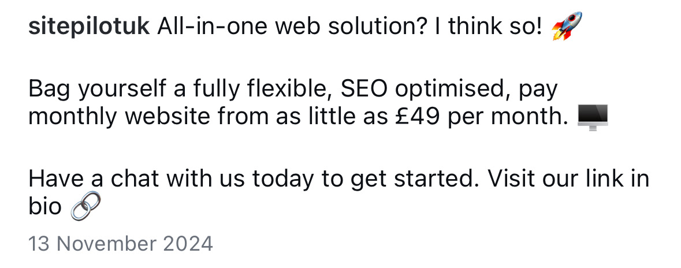Click the chain link emoji
The image size is (681, 268).
tap(85, 206)
